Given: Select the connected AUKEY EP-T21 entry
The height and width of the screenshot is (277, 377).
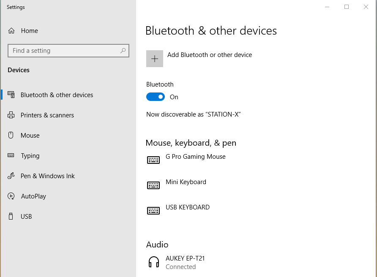Looking at the screenshot, I should pos(185,262).
